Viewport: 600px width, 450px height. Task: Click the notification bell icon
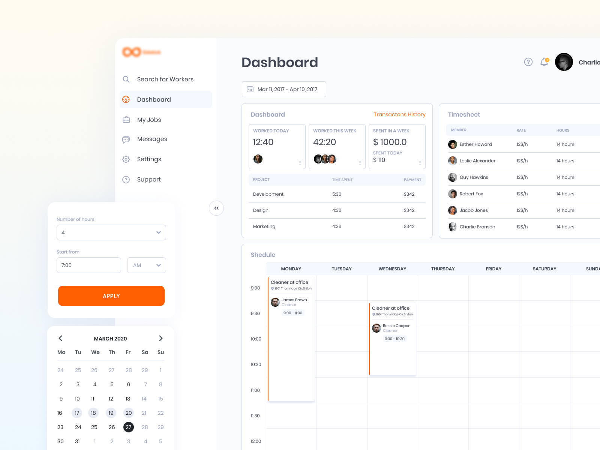click(544, 62)
